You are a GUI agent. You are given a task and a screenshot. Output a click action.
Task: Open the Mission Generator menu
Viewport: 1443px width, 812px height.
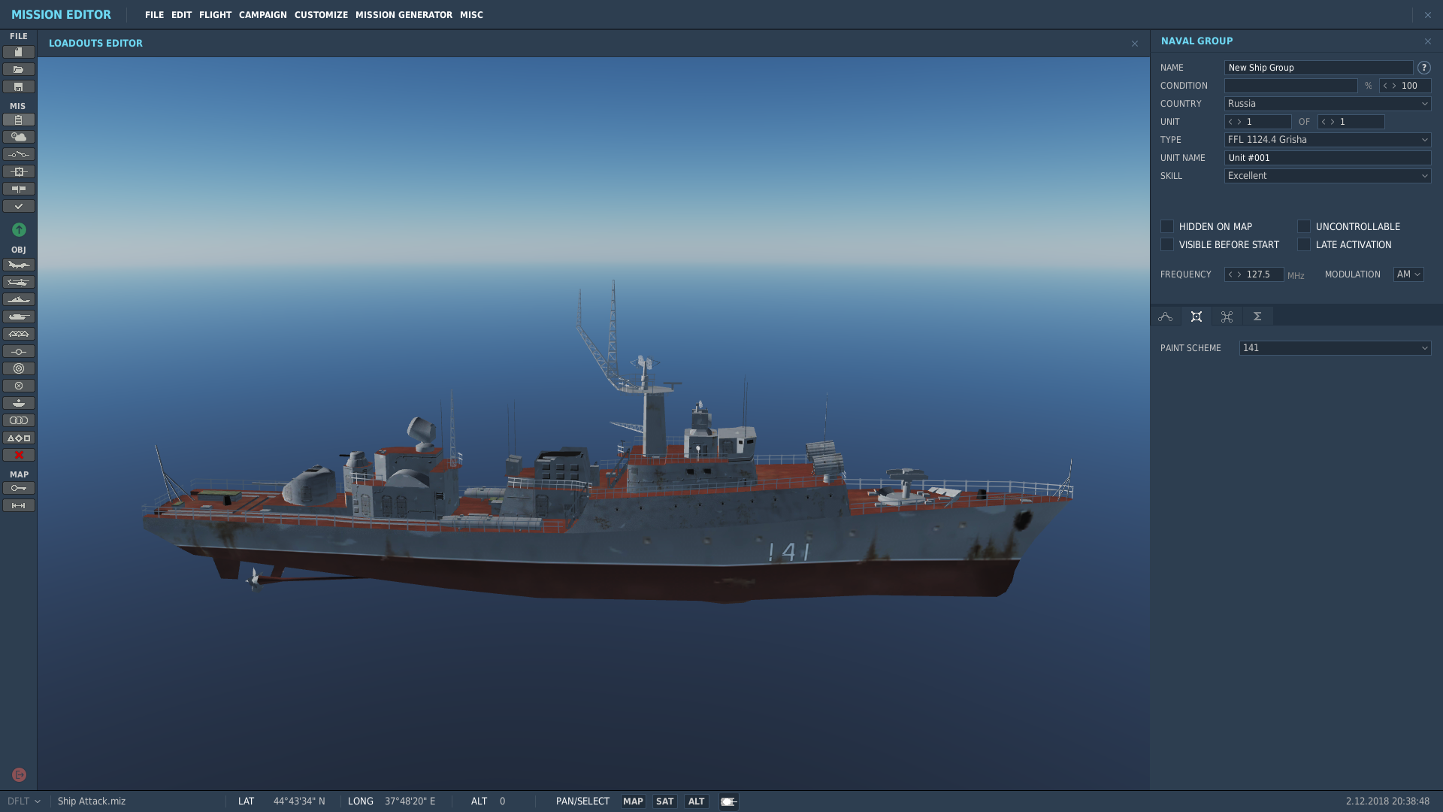(404, 15)
